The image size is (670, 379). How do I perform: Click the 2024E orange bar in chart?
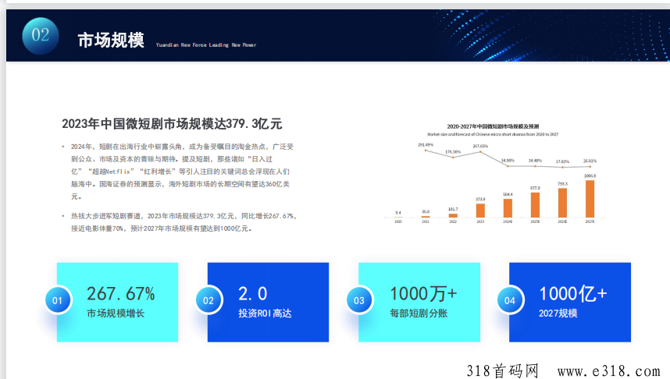tap(508, 208)
